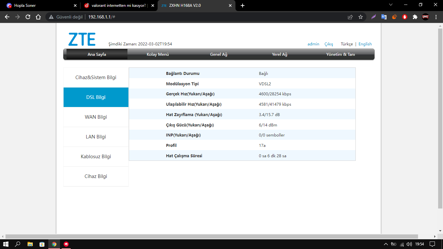Close the valorant internetten tab

[x=153, y=6]
